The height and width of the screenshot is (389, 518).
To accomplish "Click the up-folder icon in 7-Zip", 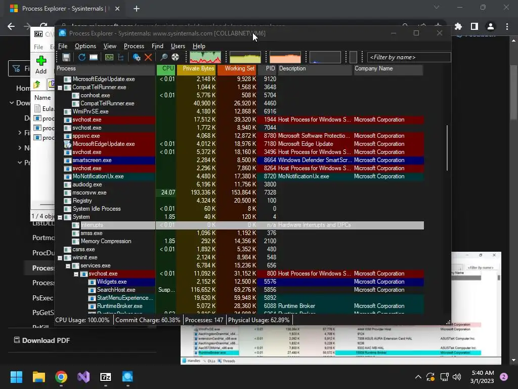I will tap(37, 85).
